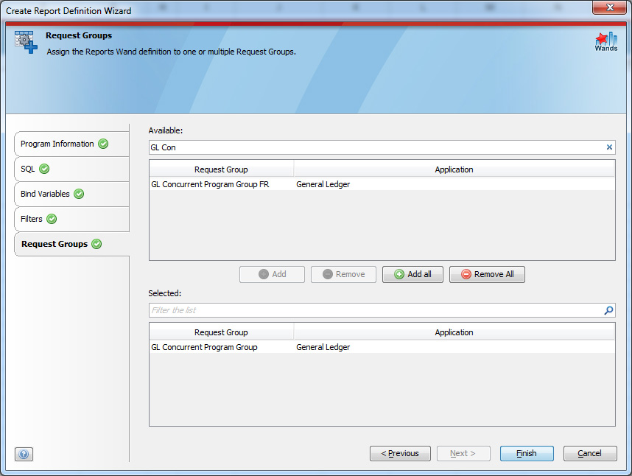Screen dimensions: 632x476
Task: Click the disabled Next button
Action: [463, 453]
